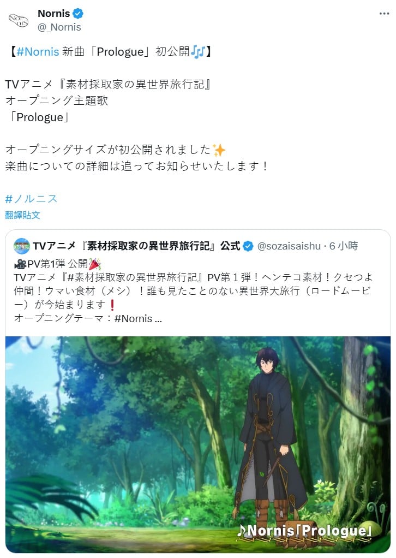
Task: Click the party popper emoji after 公開
Action: coord(95,264)
